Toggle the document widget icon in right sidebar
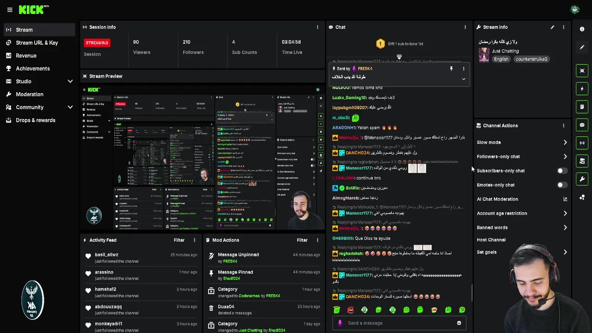 pyautogui.click(x=582, y=107)
